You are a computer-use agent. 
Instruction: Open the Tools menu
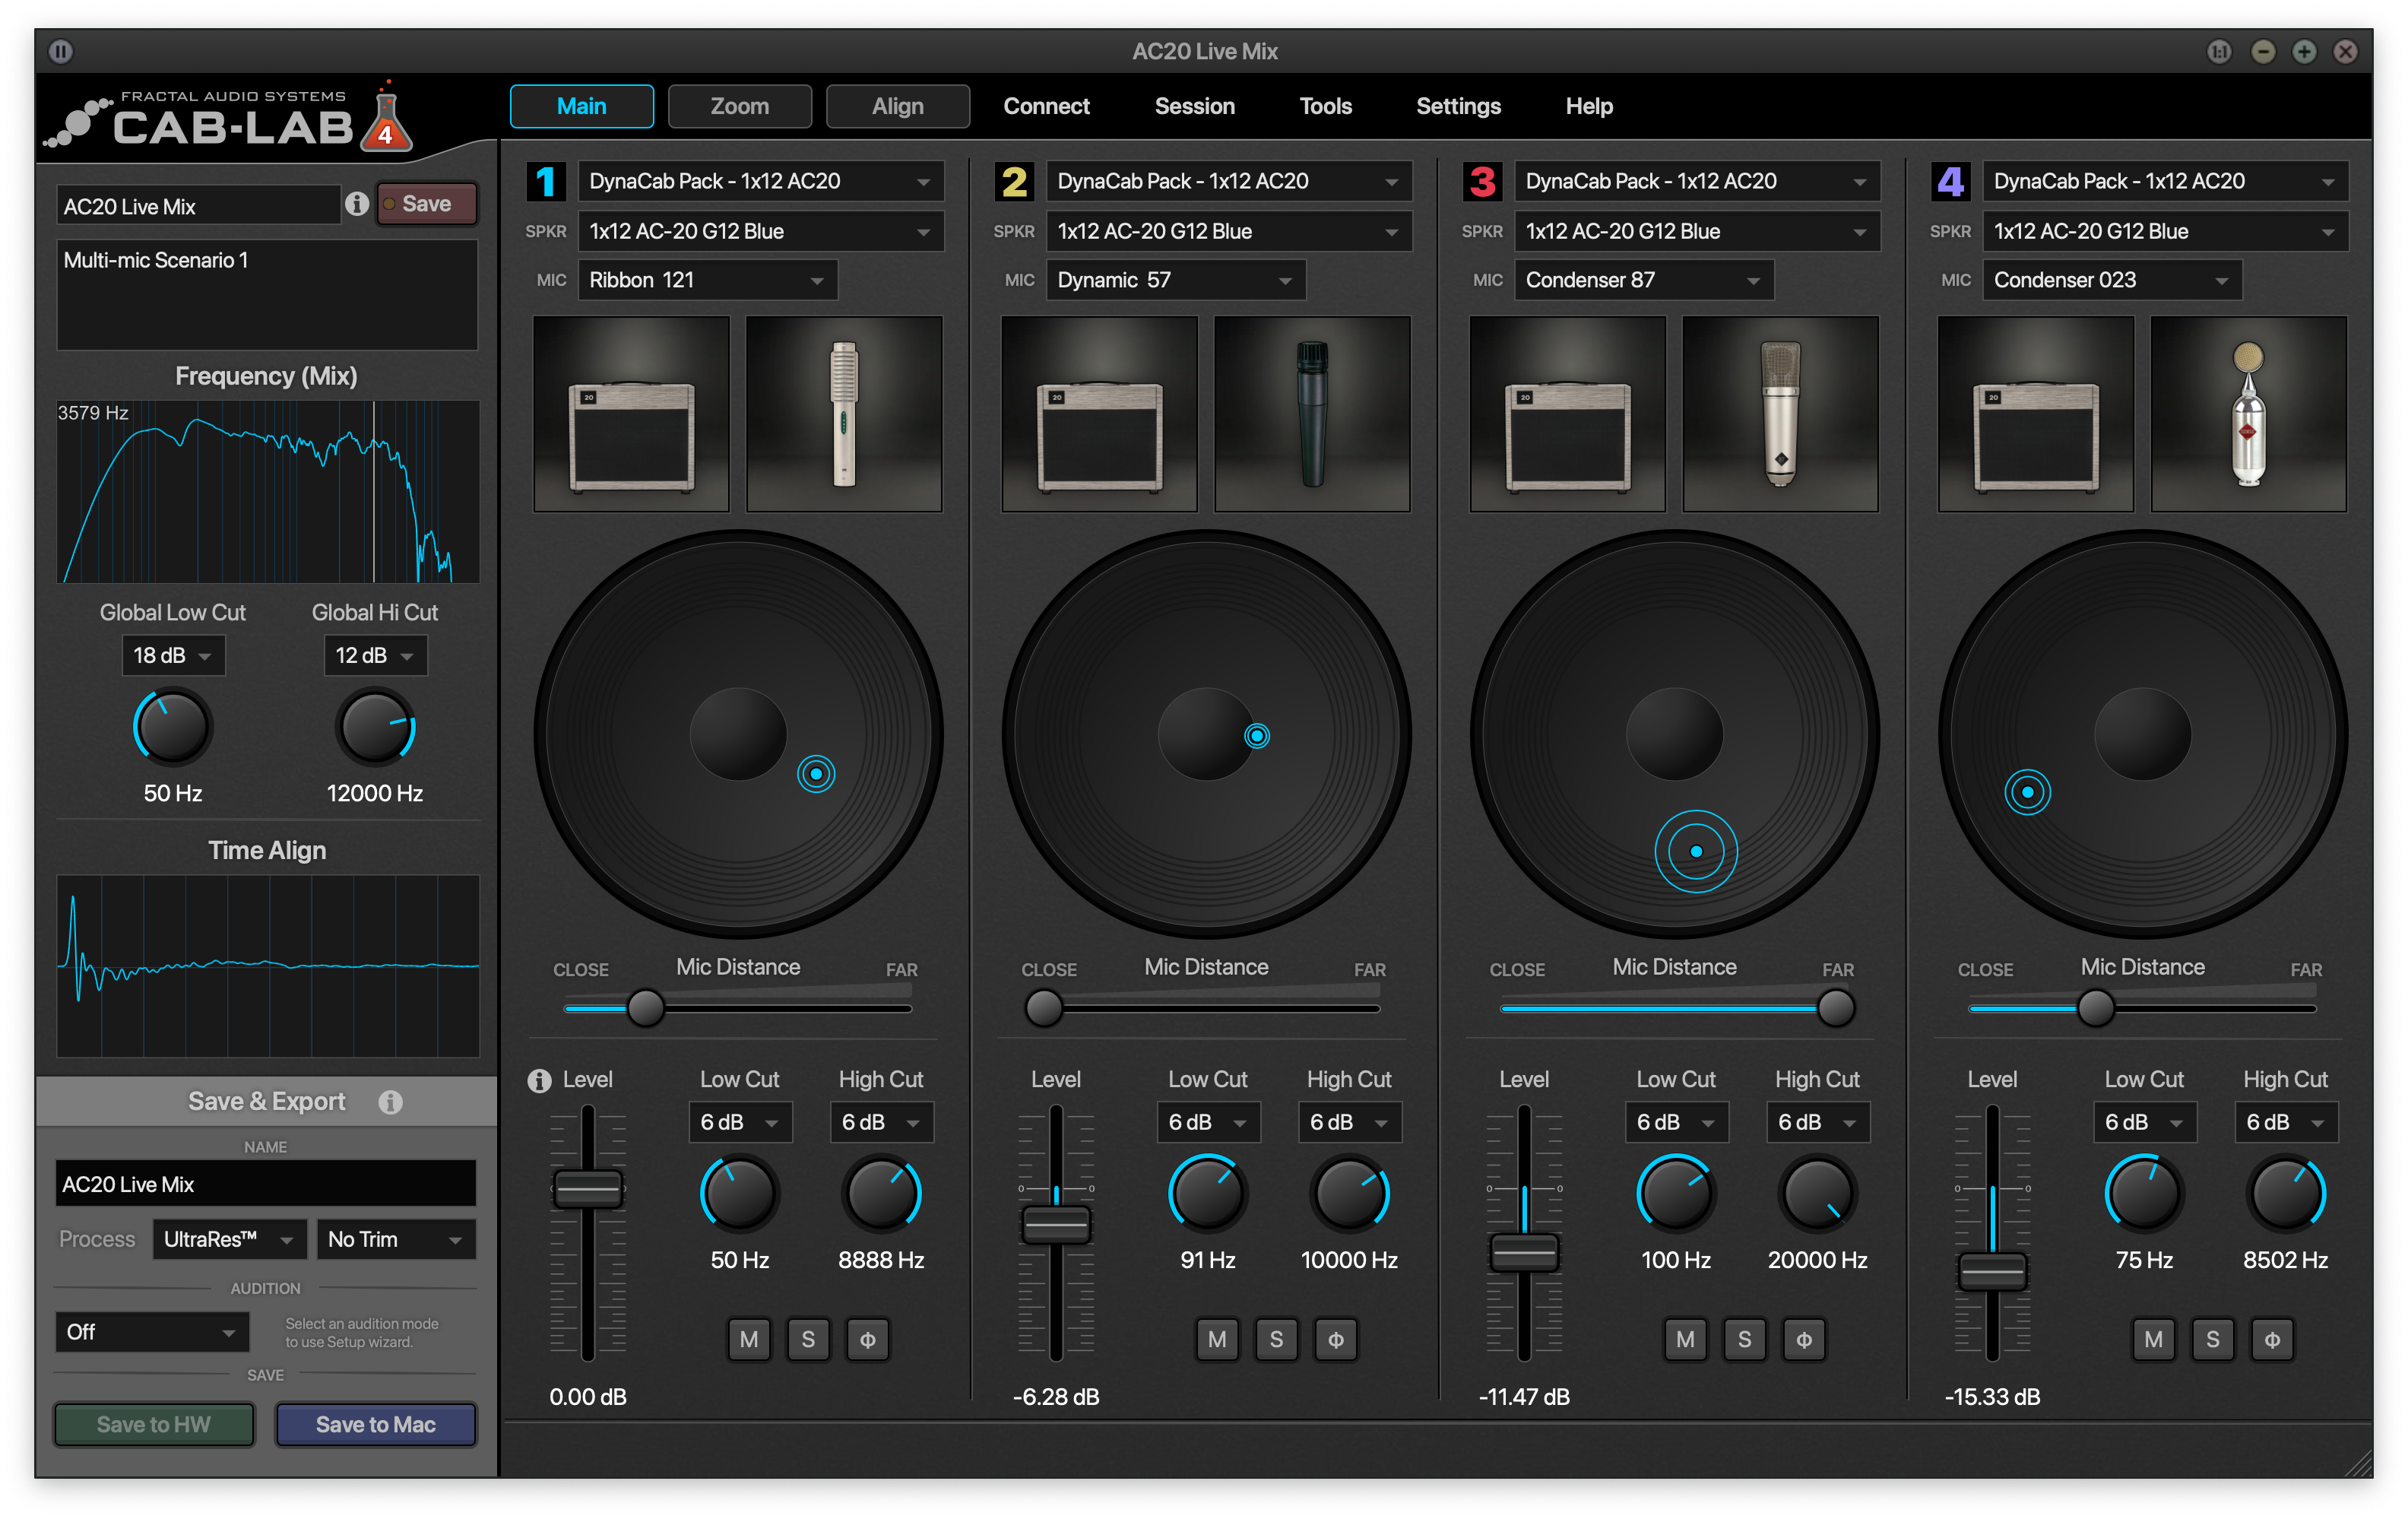tap(1325, 106)
